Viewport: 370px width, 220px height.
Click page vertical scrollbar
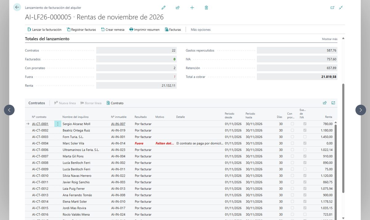point(343,138)
